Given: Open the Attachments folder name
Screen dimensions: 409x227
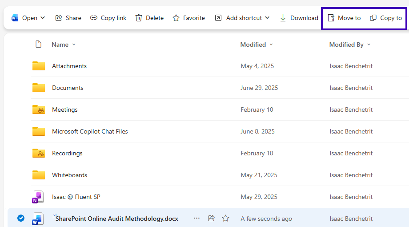Looking at the screenshot, I should (x=69, y=66).
